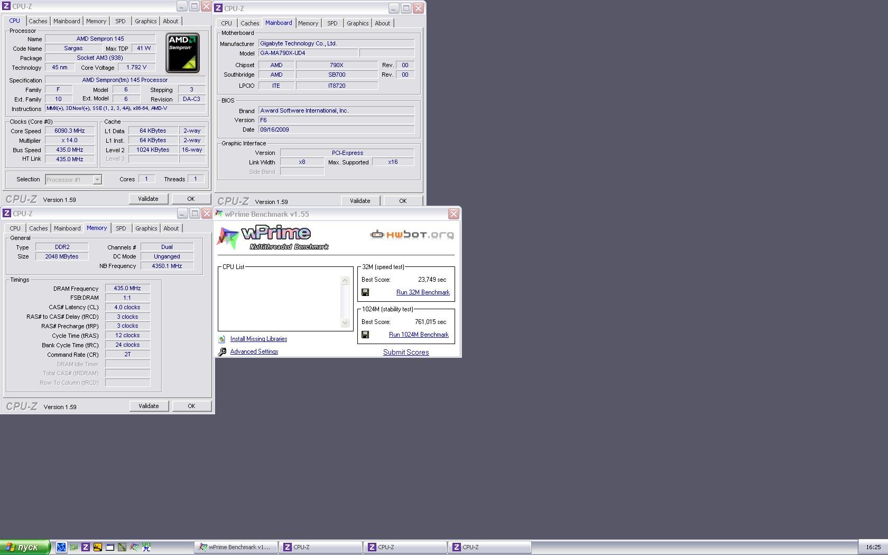Launch wPrime from the quick launch icons
The image size is (888, 555).
134,547
